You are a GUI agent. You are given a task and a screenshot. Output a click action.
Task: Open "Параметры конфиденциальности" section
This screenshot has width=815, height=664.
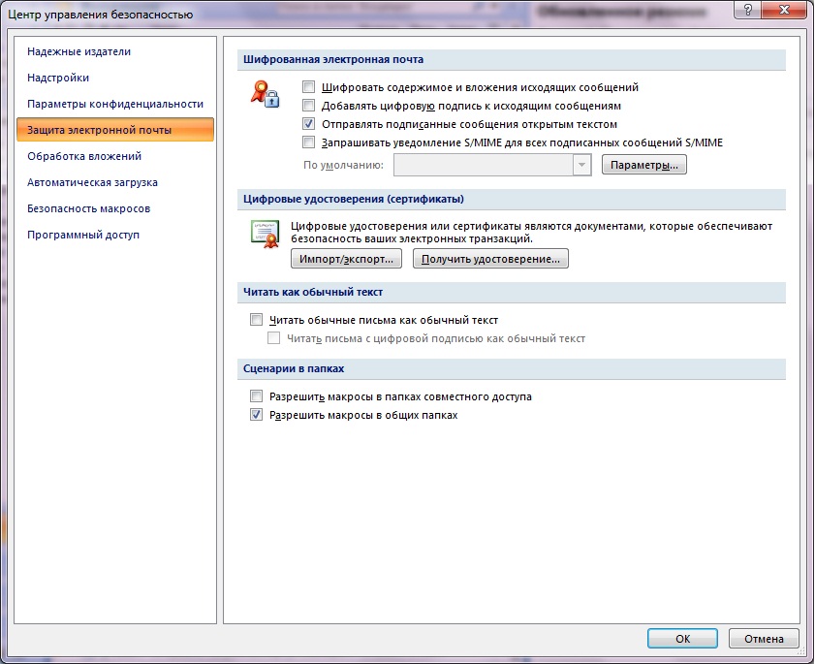(x=115, y=104)
